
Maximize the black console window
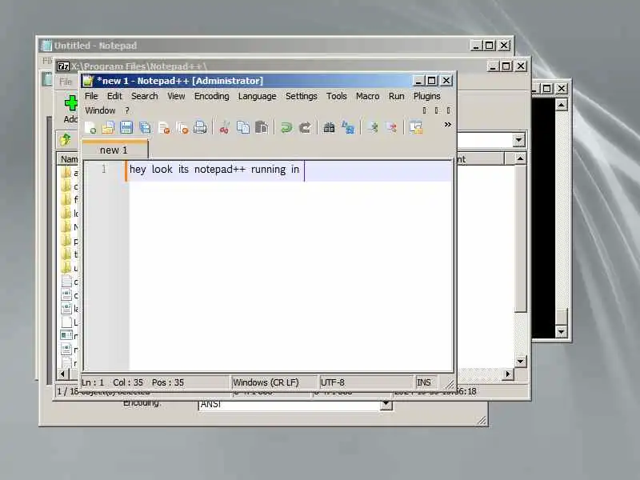point(547,89)
